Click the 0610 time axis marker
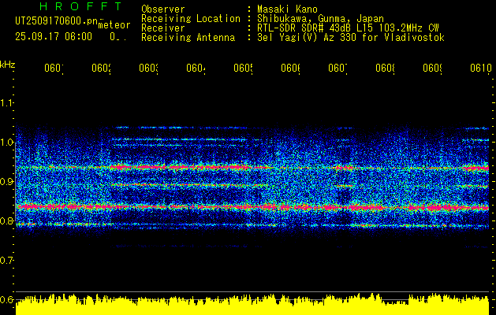 tap(480, 68)
